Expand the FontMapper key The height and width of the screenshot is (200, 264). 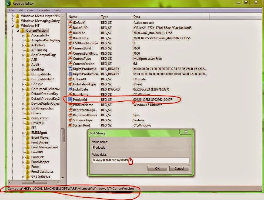click(x=23, y=162)
